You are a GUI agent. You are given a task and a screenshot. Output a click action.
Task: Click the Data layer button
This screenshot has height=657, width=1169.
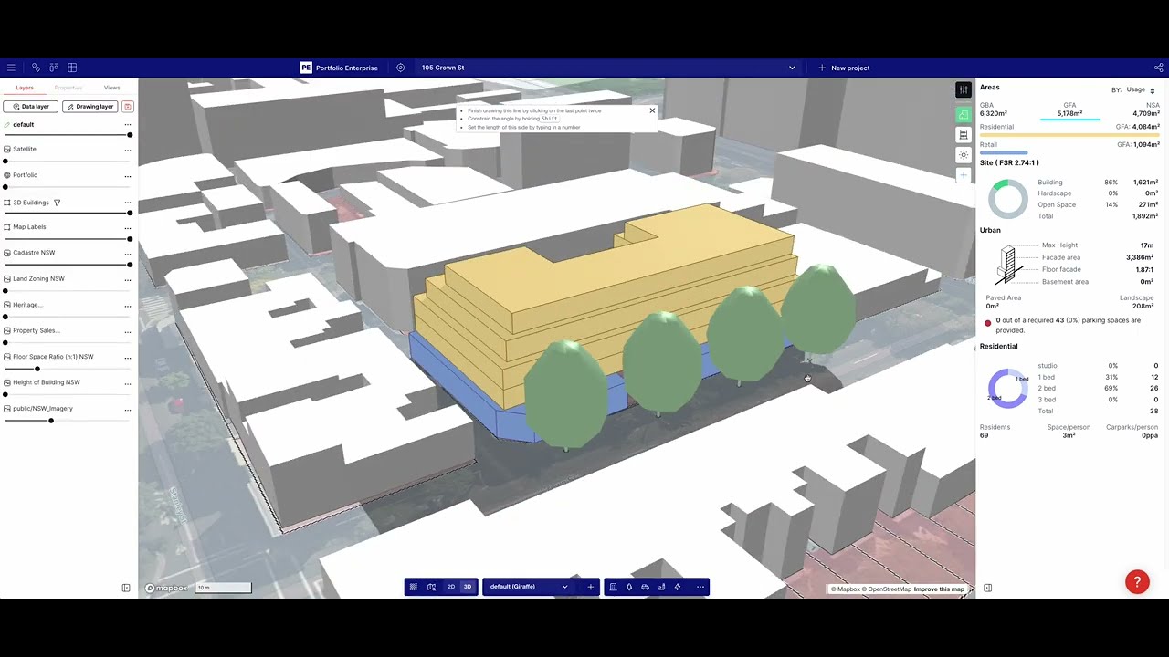click(31, 106)
